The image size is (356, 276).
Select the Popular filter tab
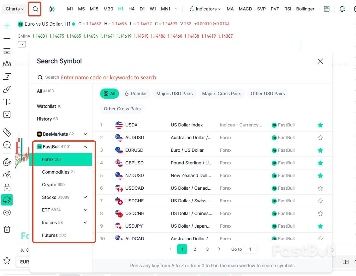[x=136, y=94]
